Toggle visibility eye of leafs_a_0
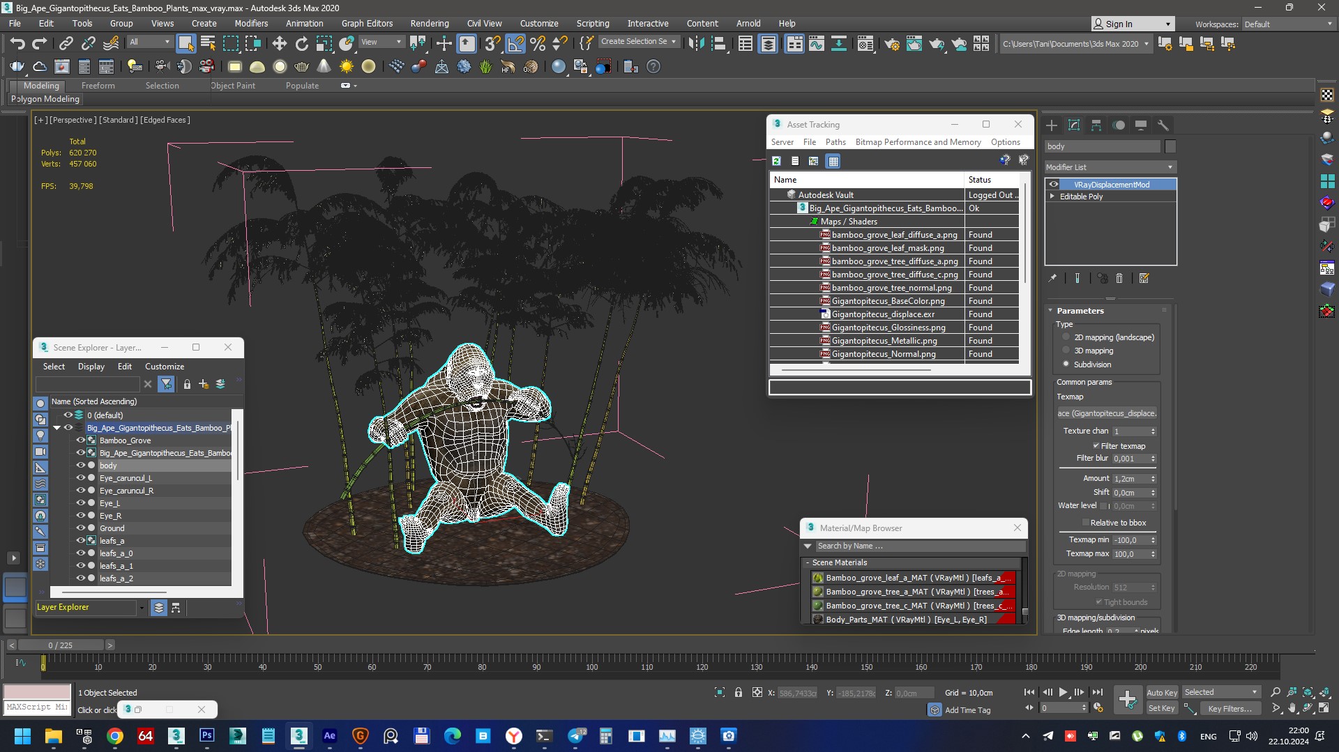This screenshot has height=752, width=1339. pos(81,553)
